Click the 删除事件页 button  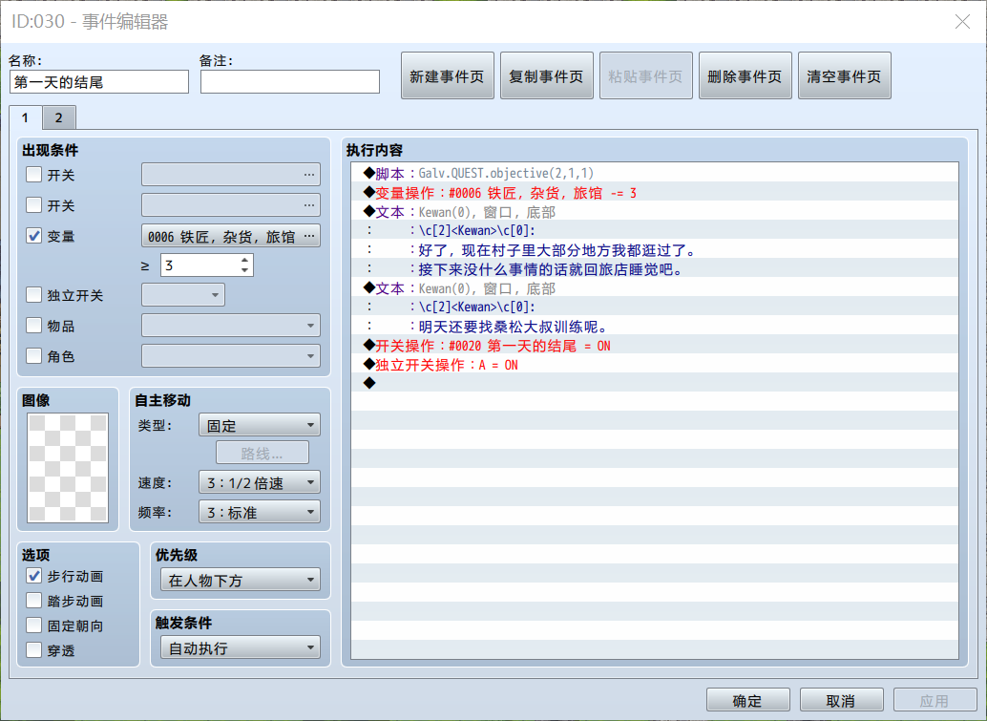(745, 75)
